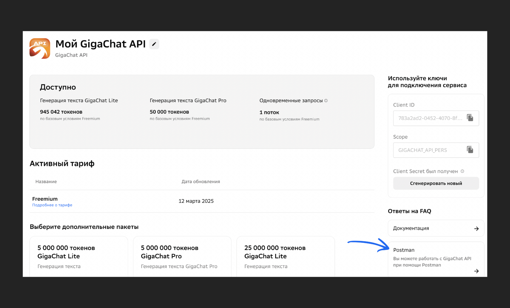This screenshot has width=510, height=308.
Task: Copy the Client ID value
Action: (470, 118)
